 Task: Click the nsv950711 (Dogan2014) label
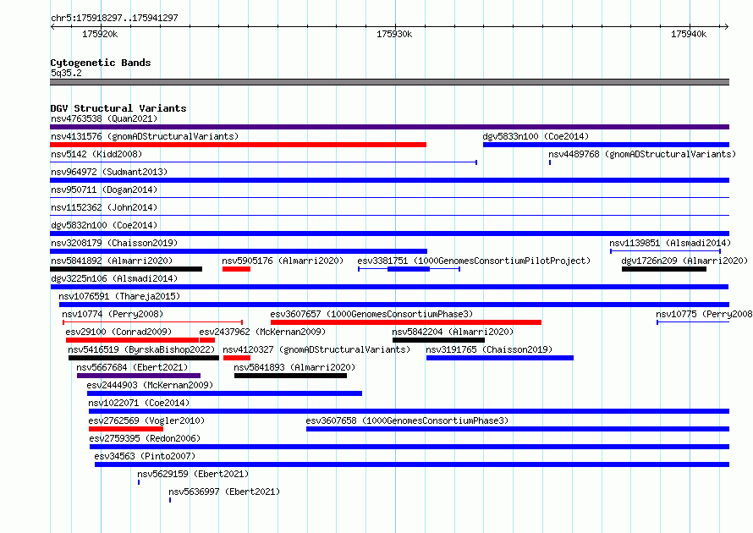(x=104, y=190)
